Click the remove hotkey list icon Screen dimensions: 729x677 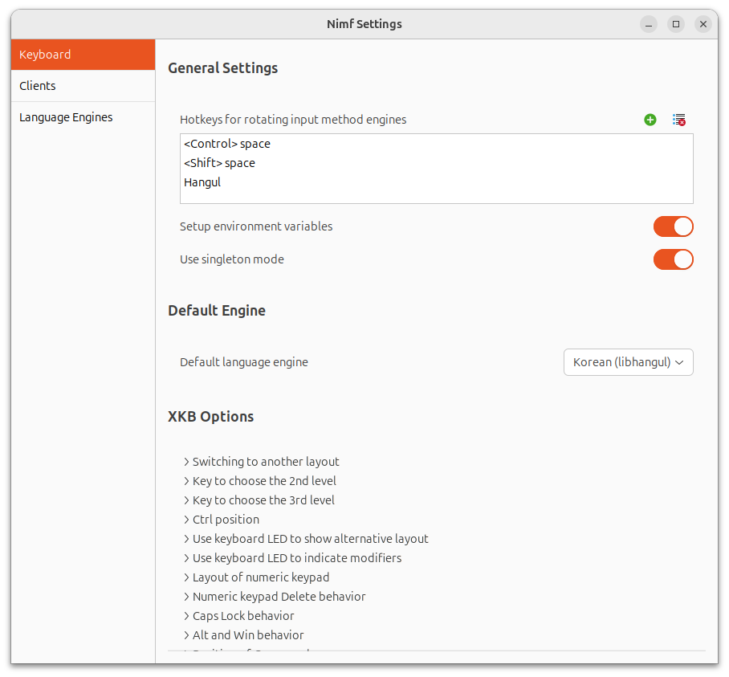point(678,120)
